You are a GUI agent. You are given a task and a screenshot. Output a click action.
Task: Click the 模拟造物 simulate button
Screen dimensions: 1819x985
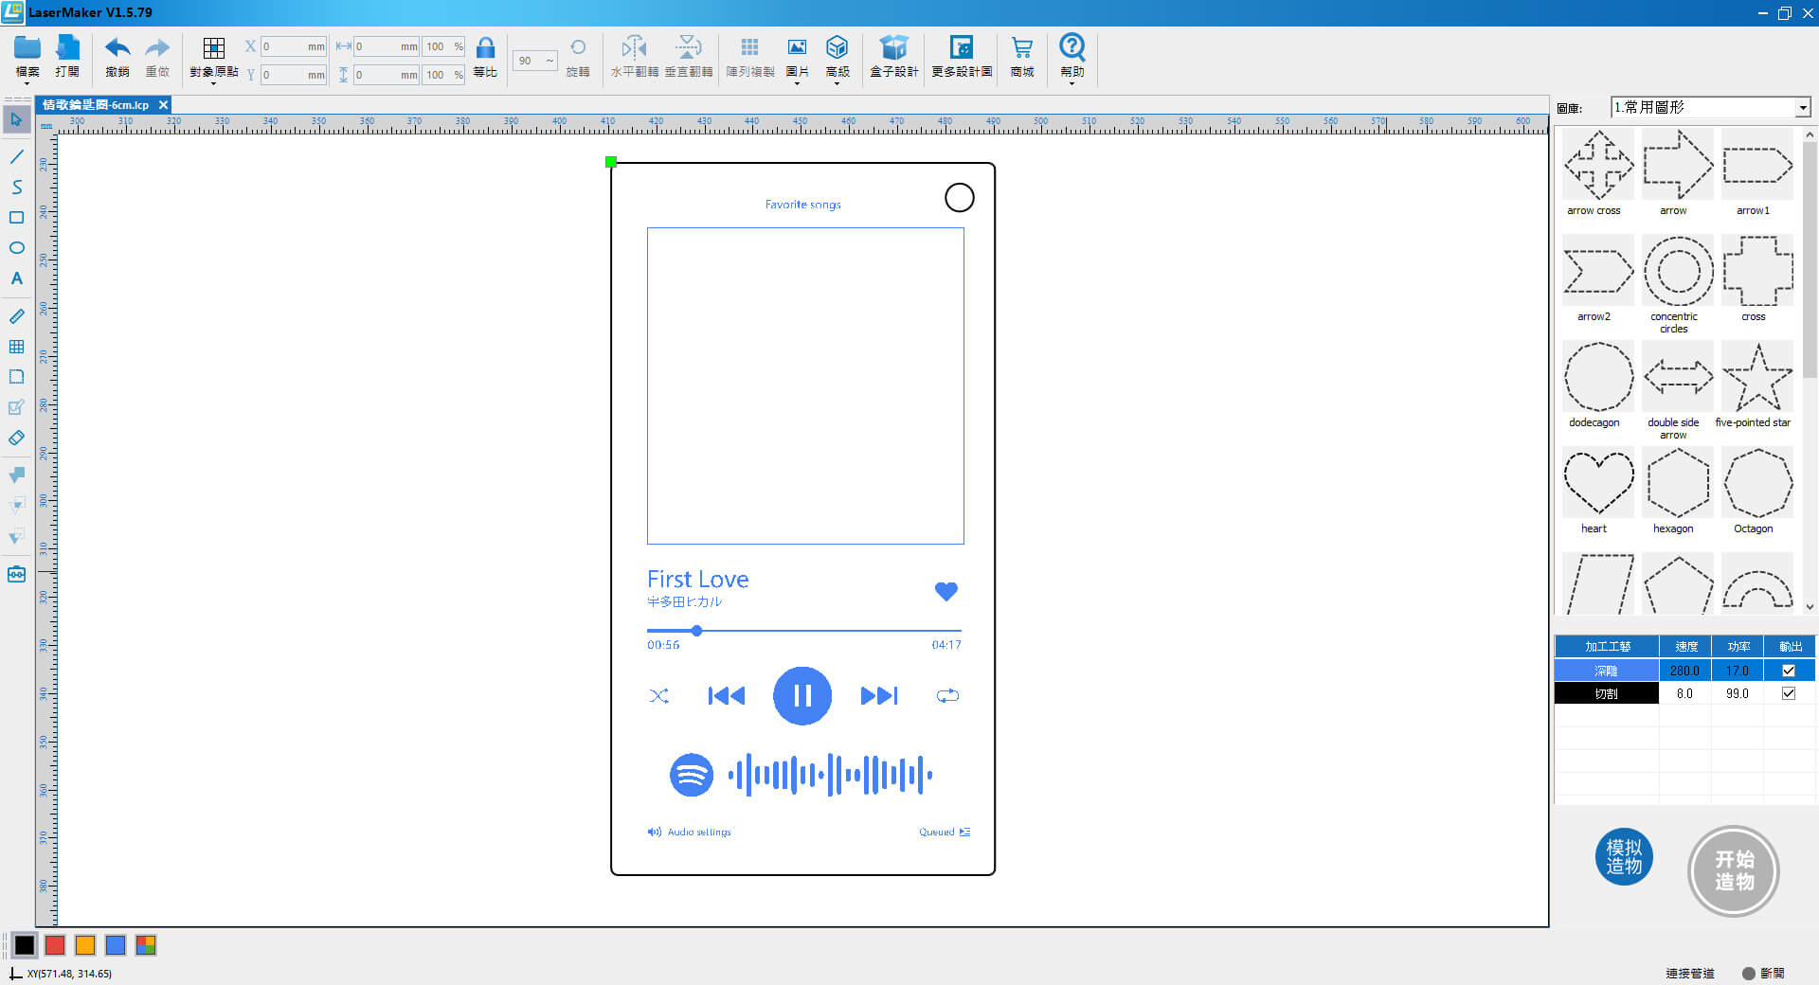[1624, 857]
